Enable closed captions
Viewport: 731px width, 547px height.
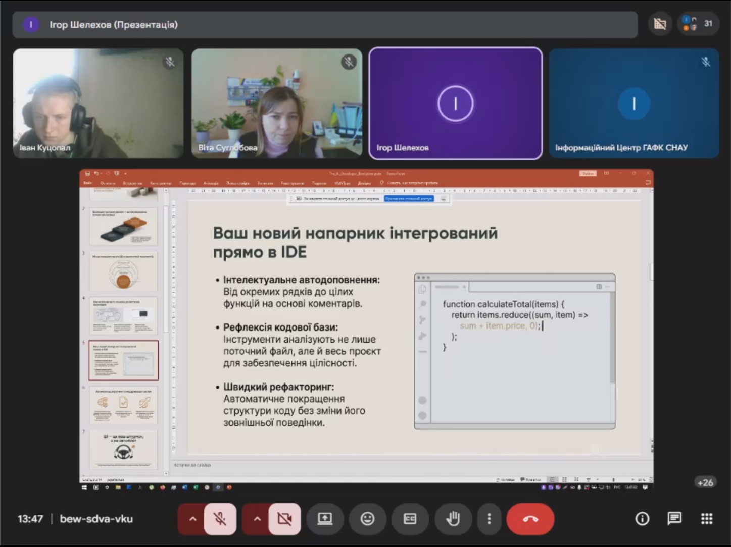[410, 519]
